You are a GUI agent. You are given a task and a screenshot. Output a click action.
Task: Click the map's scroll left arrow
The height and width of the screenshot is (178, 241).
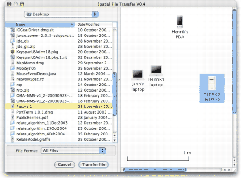(225, 170)
